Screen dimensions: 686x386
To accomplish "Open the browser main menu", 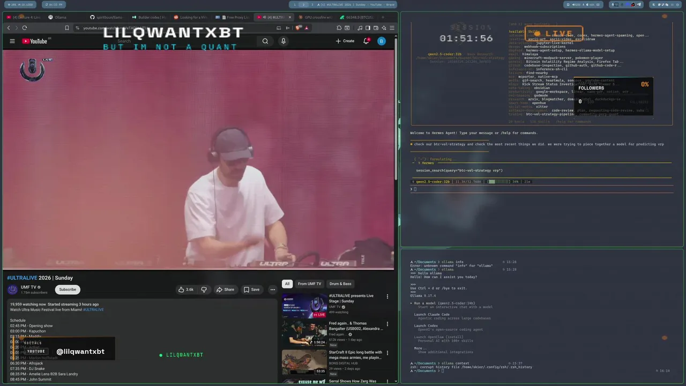I will [x=392, y=28].
